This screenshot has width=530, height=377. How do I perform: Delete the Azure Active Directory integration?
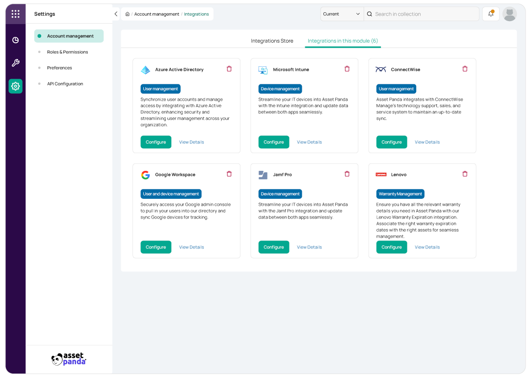tap(229, 69)
